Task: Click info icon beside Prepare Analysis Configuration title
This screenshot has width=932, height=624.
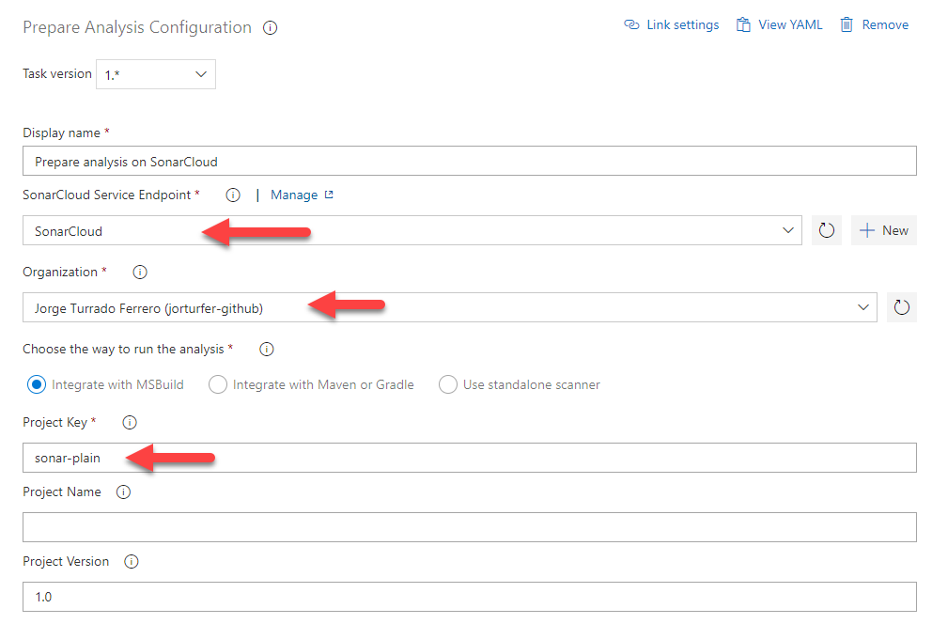Action: point(271,28)
